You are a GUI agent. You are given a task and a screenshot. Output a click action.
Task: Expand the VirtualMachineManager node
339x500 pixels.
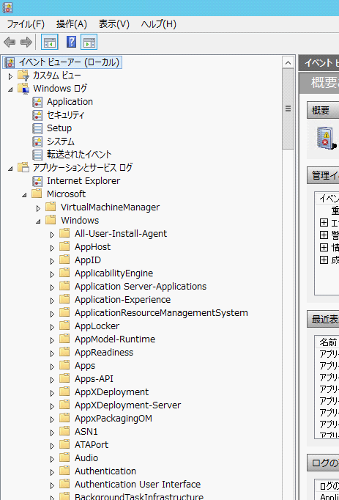tap(39, 208)
